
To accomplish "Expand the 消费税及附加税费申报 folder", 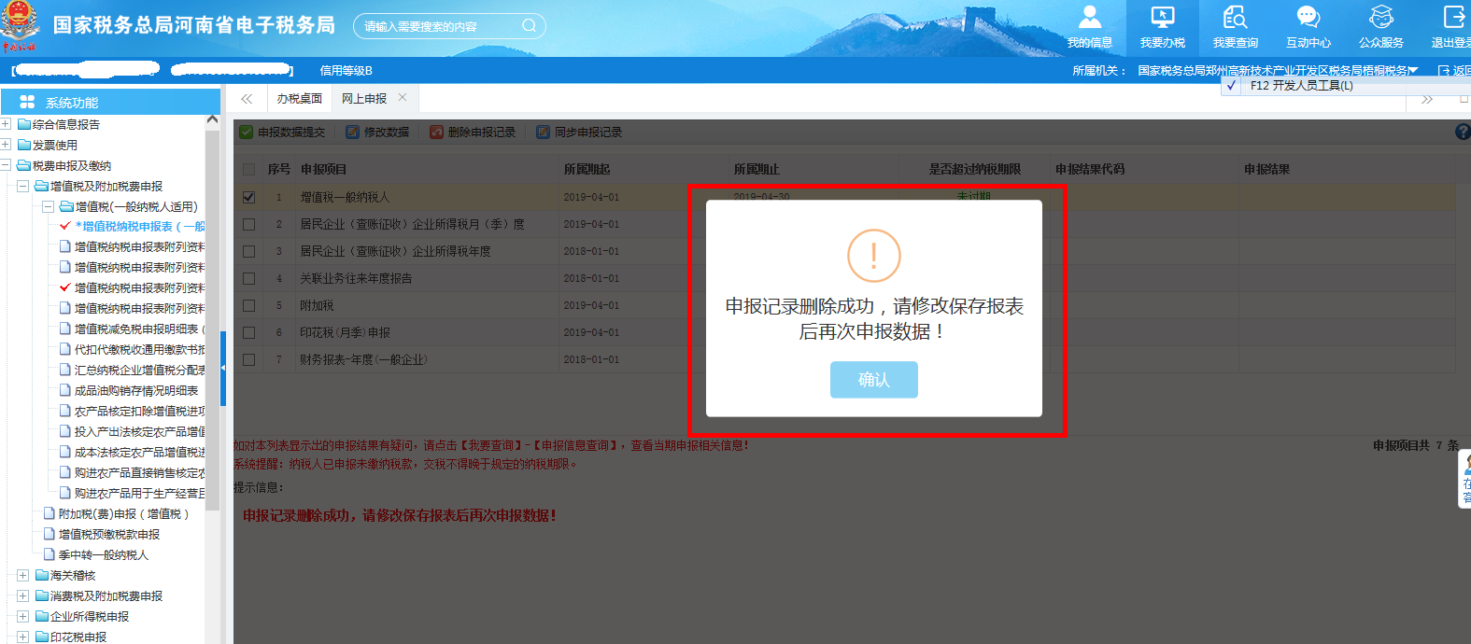I will (22, 596).
